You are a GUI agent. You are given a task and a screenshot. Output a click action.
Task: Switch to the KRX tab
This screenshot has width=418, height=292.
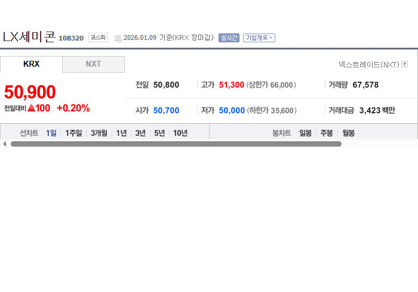pyautogui.click(x=31, y=64)
